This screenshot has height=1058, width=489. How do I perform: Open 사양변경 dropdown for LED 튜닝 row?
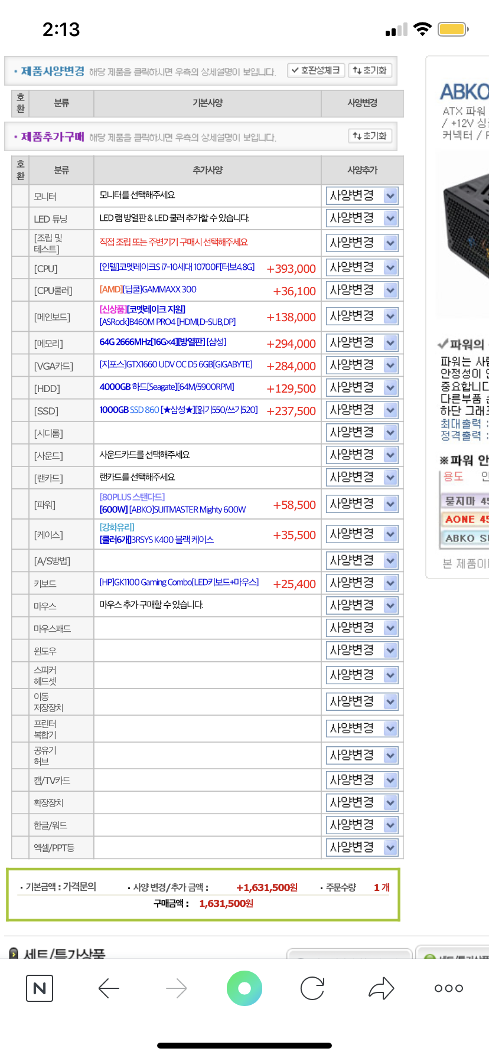[x=362, y=218]
